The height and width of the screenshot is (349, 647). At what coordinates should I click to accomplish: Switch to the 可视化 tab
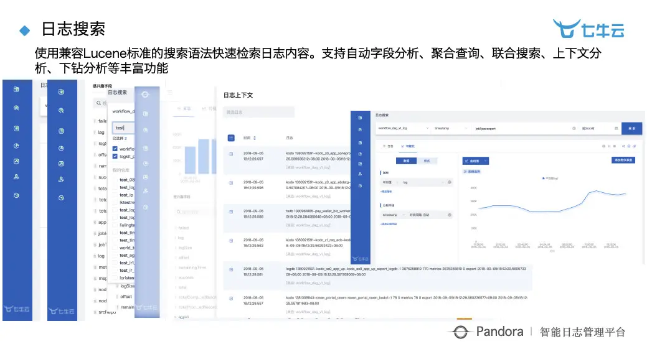409,146
